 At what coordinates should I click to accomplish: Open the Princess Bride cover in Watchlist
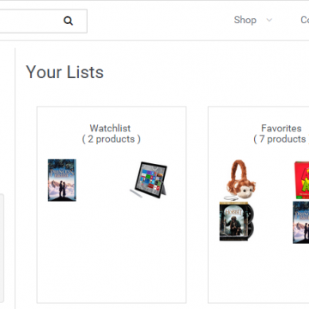tap(62, 180)
